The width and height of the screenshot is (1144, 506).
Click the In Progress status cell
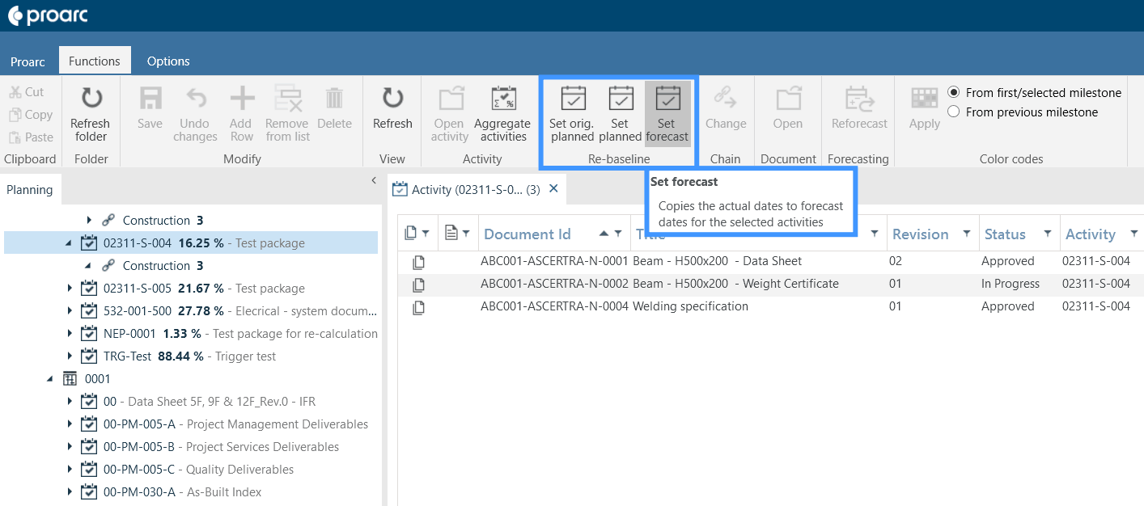[1011, 284]
